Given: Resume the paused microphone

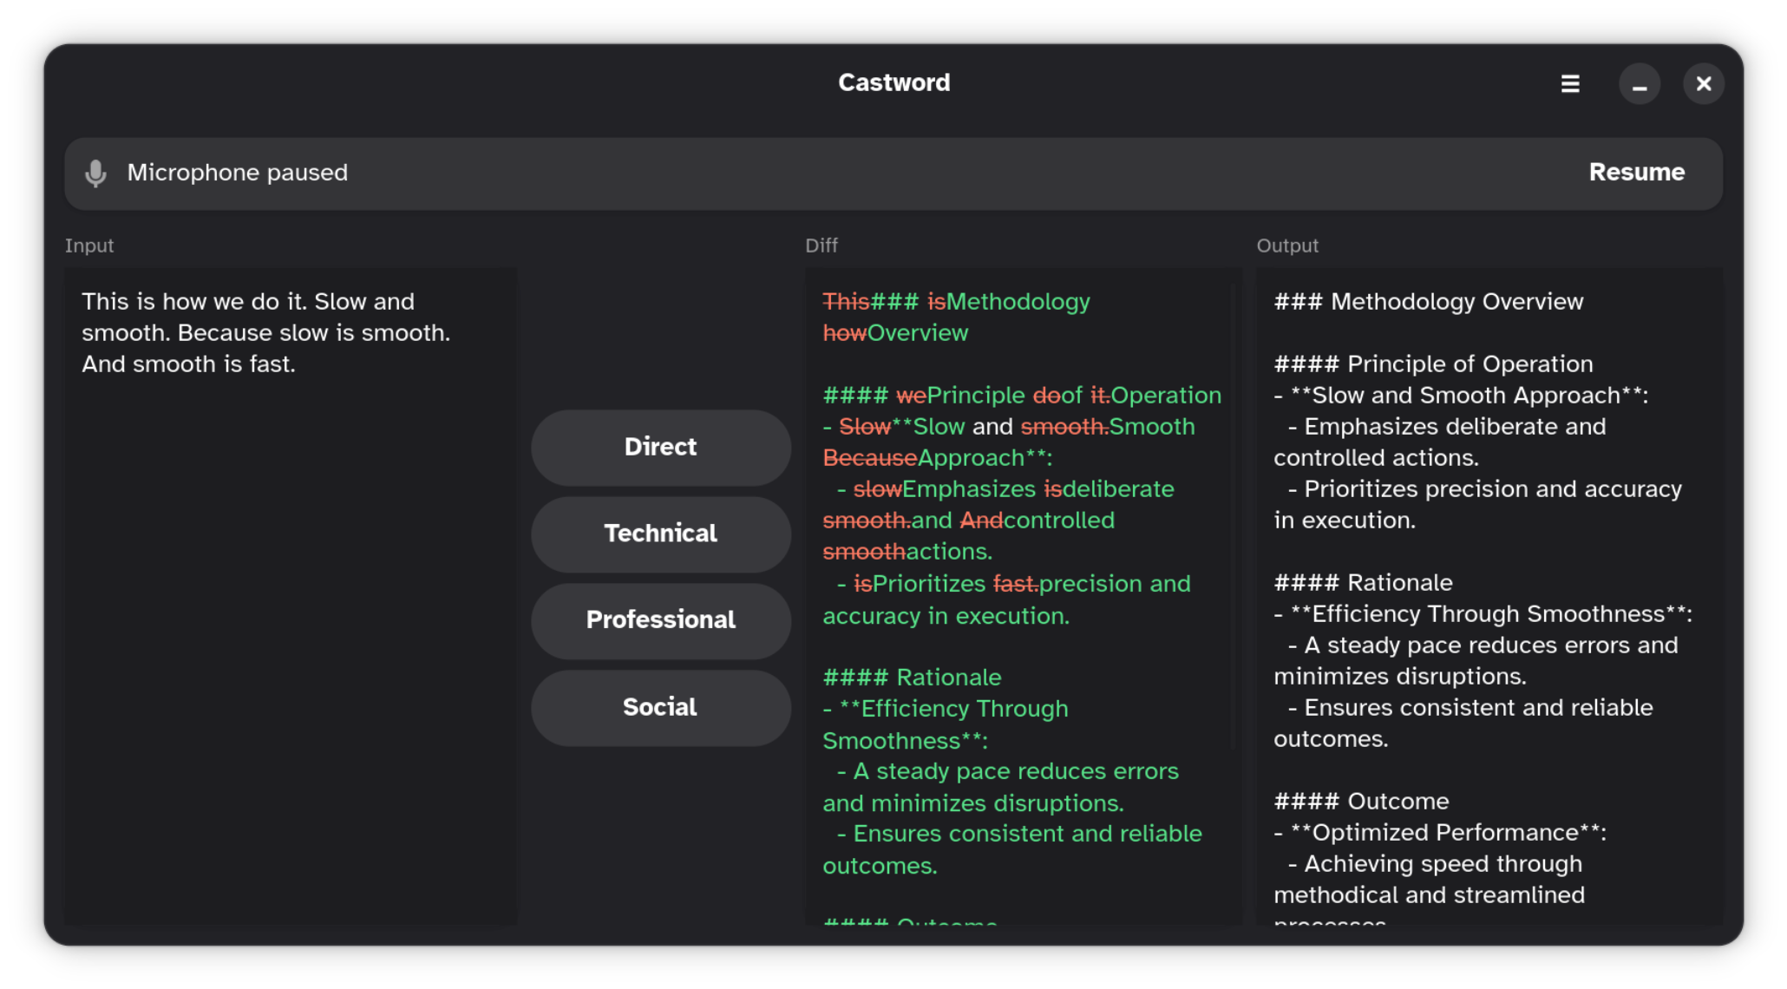Looking at the screenshot, I should pos(1637,173).
